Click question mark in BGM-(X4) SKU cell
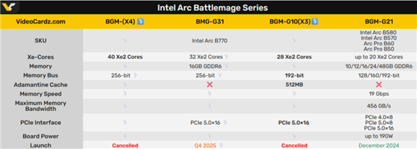This screenshot has height=149, width=417. click(125, 41)
